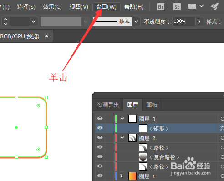Viewport: 224px width, 181px height.
Task: Expand layer 图层 1
Action: pos(121,176)
